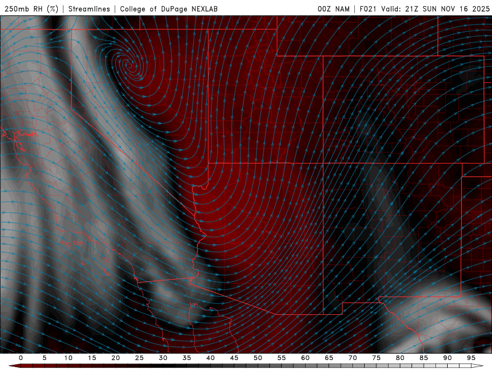Image resolution: width=492 pixels, height=369 pixels.
Task: Click the colorbar label 20
Action: [x=116, y=358]
